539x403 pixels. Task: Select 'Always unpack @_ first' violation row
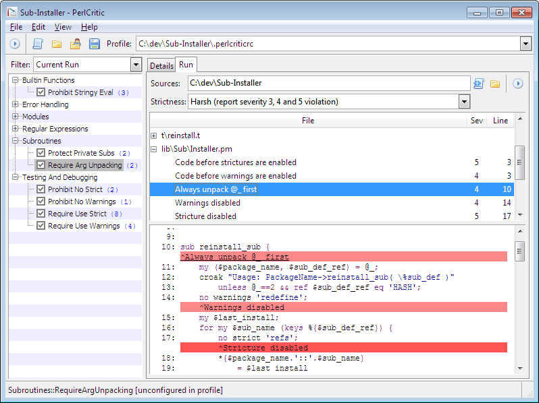[x=332, y=189]
